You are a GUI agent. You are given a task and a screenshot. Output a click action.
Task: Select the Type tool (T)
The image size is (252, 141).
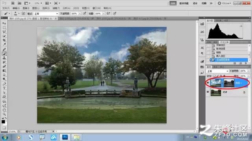tap(4, 88)
